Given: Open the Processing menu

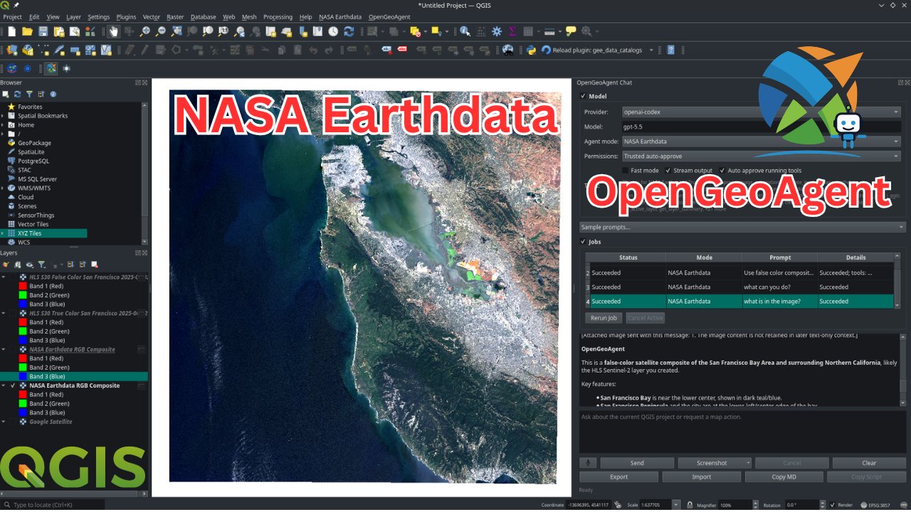Looking at the screenshot, I should click(278, 16).
